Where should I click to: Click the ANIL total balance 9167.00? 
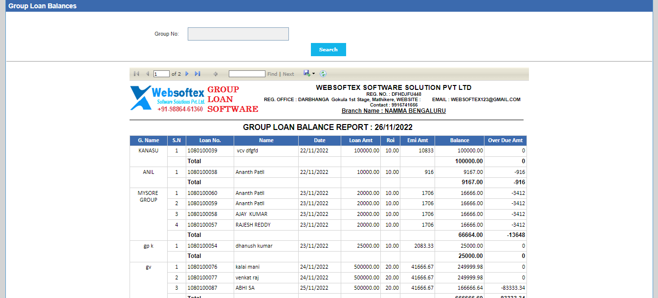[x=472, y=182]
